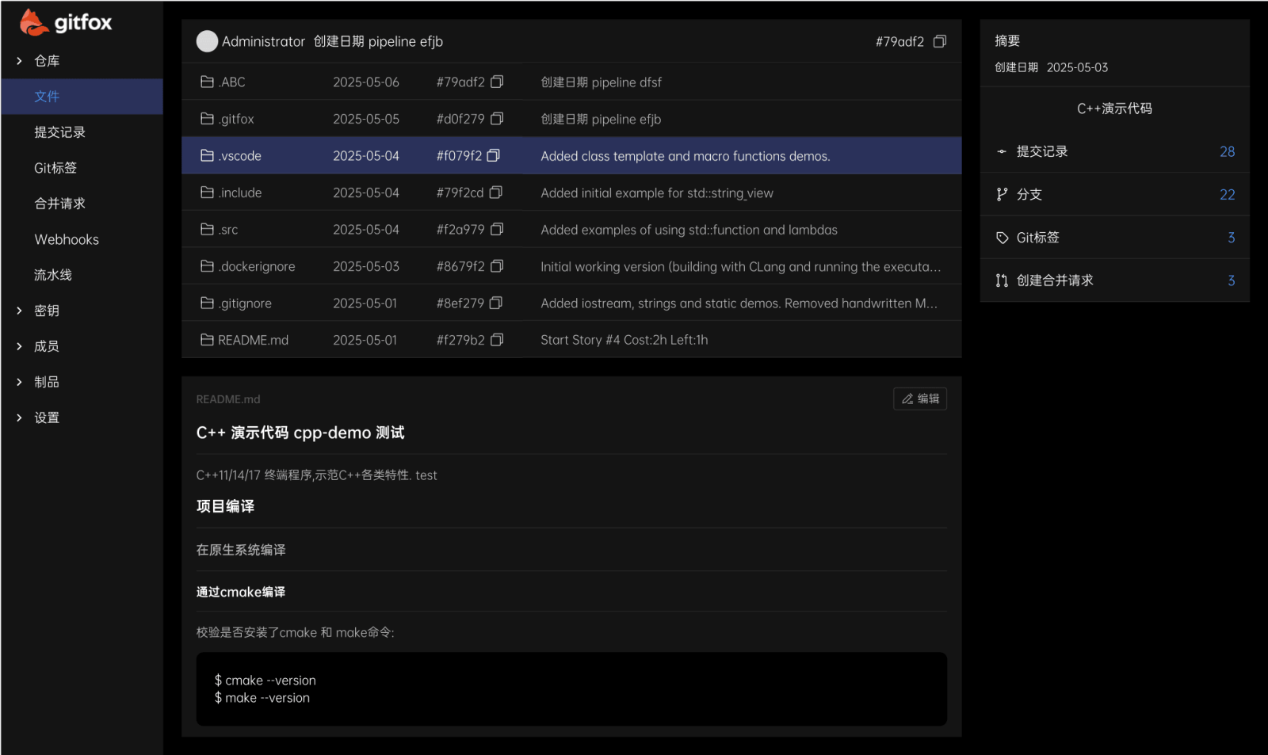The height and width of the screenshot is (755, 1268).
Task: Click folder icon of .dockerignore
Action: [208, 266]
